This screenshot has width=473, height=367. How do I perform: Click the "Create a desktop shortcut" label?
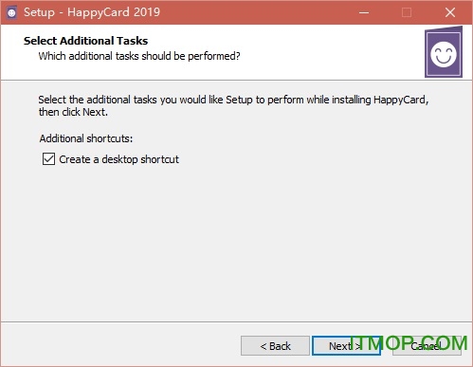tap(118, 159)
